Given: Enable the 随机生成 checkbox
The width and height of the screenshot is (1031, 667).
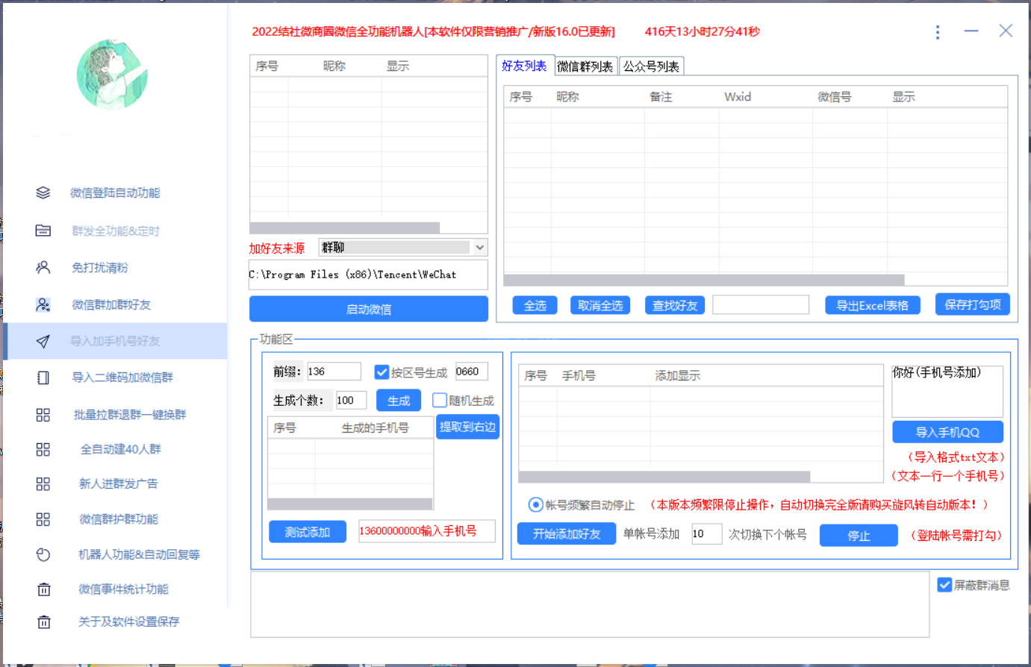Looking at the screenshot, I should coord(440,401).
